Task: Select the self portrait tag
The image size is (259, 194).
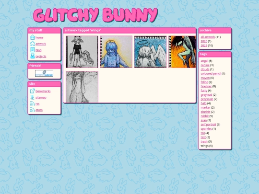Action: (208, 125)
